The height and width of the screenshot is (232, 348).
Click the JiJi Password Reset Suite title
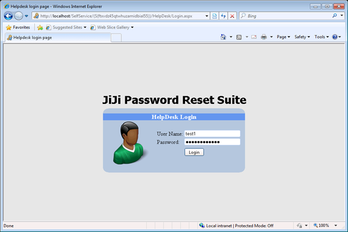click(174, 100)
